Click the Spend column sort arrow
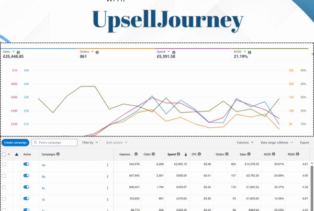This screenshot has width=314, height=211. [186, 154]
